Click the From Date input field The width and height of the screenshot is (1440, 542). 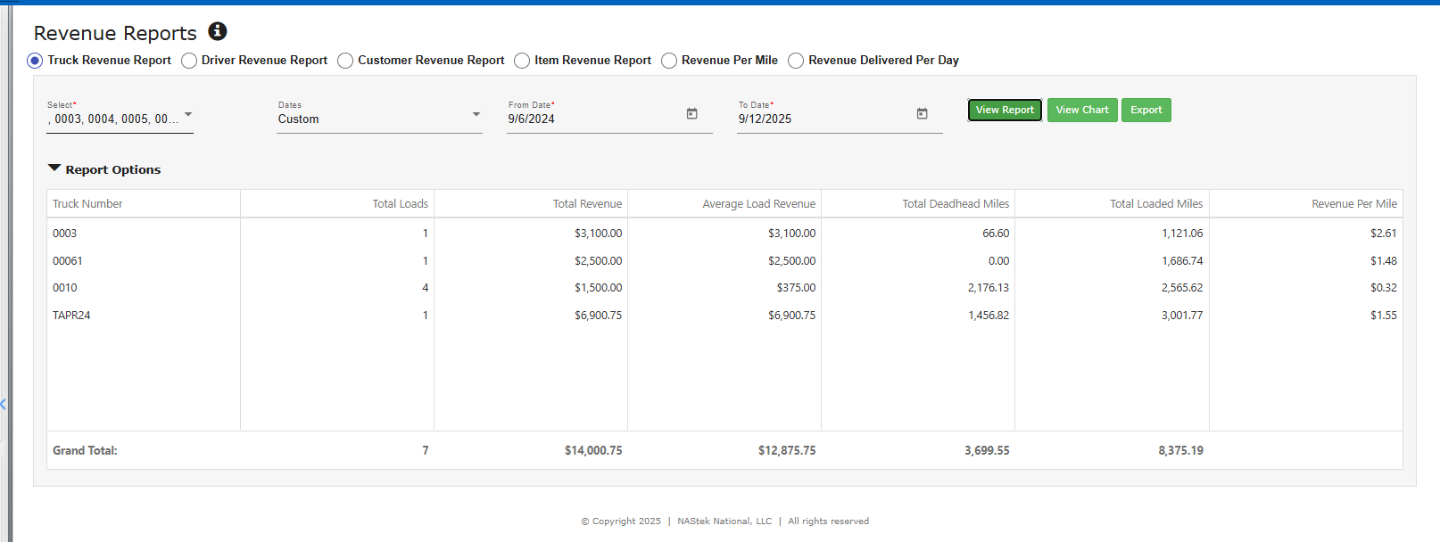(589, 119)
